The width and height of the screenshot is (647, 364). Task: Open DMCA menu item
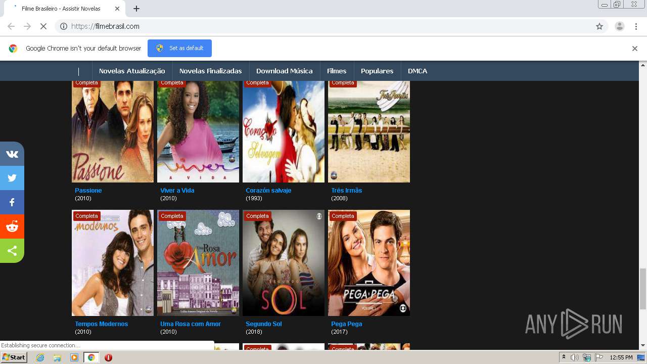click(418, 71)
